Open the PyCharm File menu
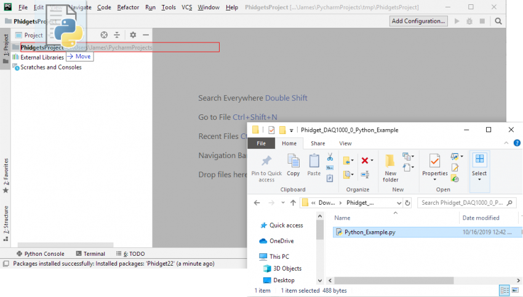This screenshot has height=297, width=523. (x=23, y=7)
